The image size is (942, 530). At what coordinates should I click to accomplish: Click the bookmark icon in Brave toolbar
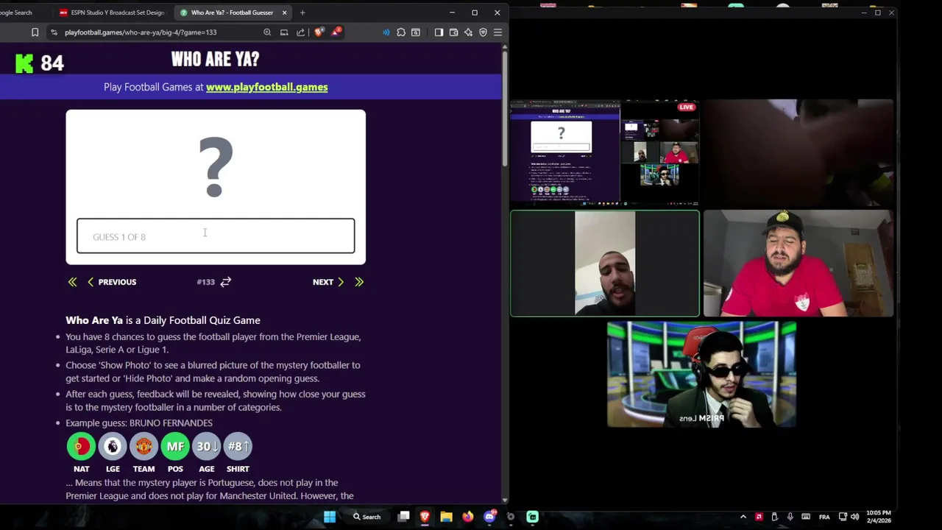[x=35, y=32]
